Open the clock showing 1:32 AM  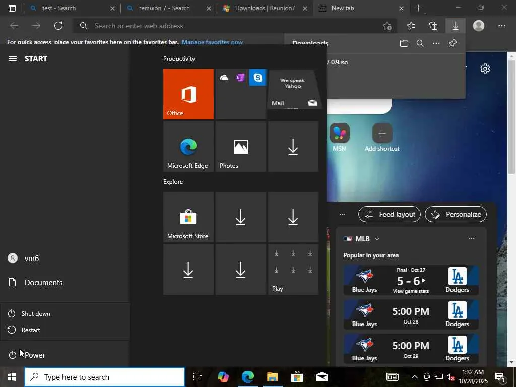(473, 377)
